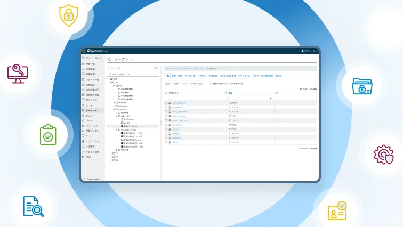The image size is (403, 227).
Task: Open the ポリシー sidebar item
Action: pos(91,115)
